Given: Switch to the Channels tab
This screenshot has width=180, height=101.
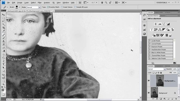Looking at the screenshot, I should [x=159, y=66].
